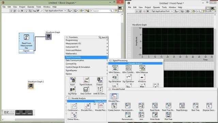The image size is (218, 123).
Task: Open the Operate menu in Block Diagram
Action: [x=31, y=7]
